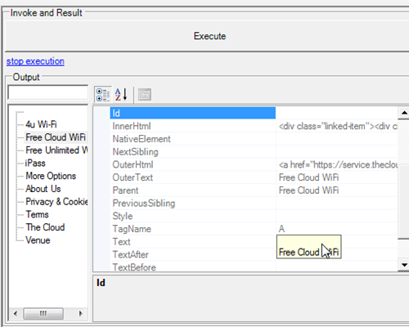The image size is (409, 327).
Task: Select the More Options tree node
Action: [51, 176]
